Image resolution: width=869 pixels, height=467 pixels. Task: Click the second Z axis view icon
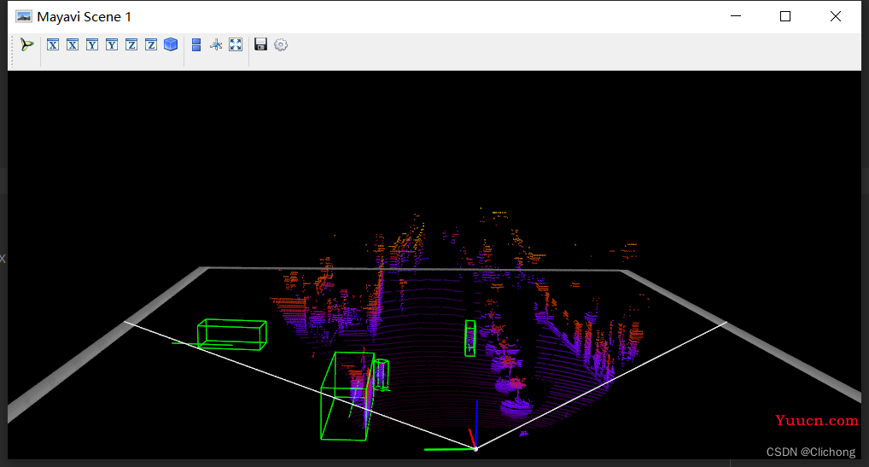pyautogui.click(x=151, y=45)
